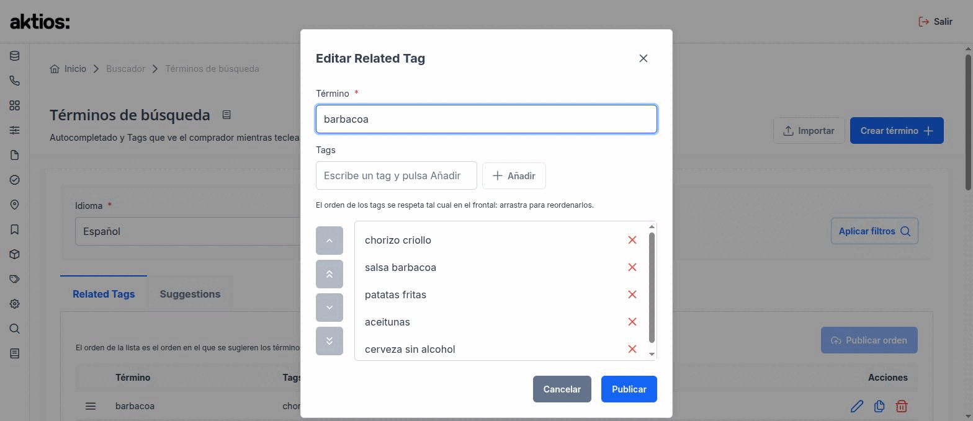Open the document file sidebar icon
This screenshot has height=421, width=973.
(14, 155)
